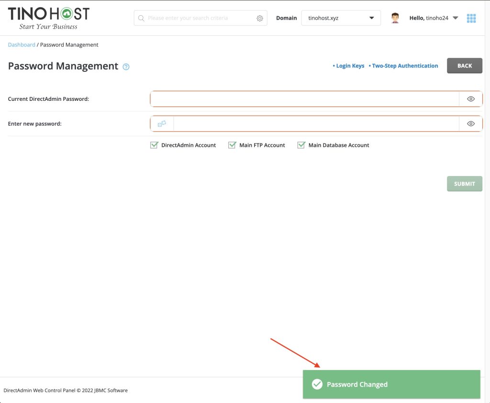Image resolution: width=490 pixels, height=403 pixels.
Task: Click the search magnifier icon
Action: click(x=141, y=18)
